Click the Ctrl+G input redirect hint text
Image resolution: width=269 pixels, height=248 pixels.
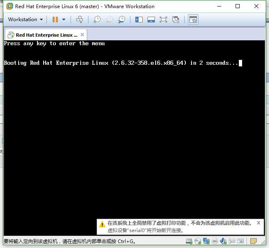coord(70,241)
